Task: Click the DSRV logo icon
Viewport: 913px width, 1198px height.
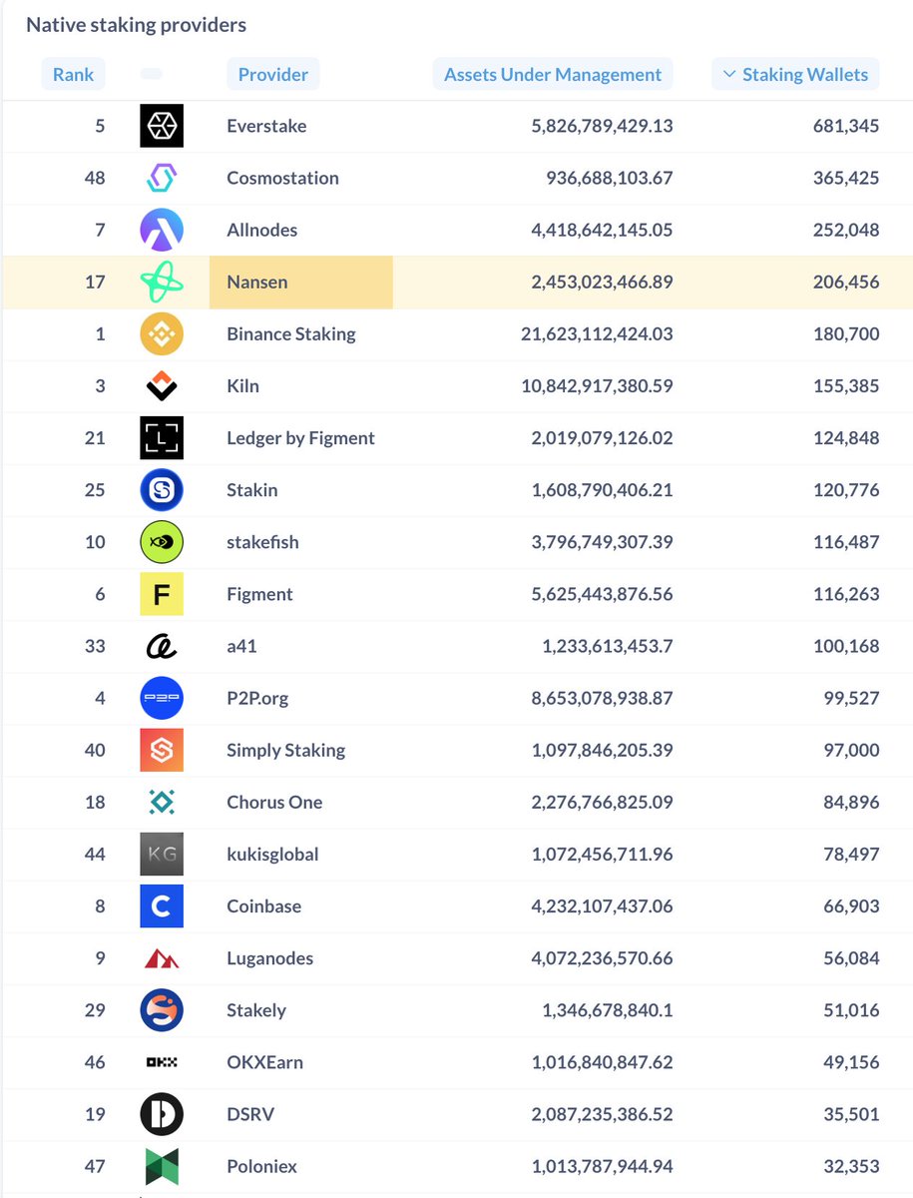Action: click(162, 1114)
